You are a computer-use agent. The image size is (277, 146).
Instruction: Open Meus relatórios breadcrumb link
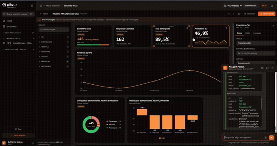tap(53, 6)
